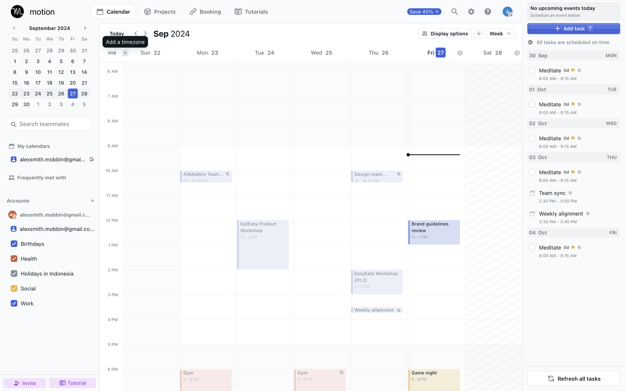
Task: Open the help question mark icon
Action: [488, 12]
